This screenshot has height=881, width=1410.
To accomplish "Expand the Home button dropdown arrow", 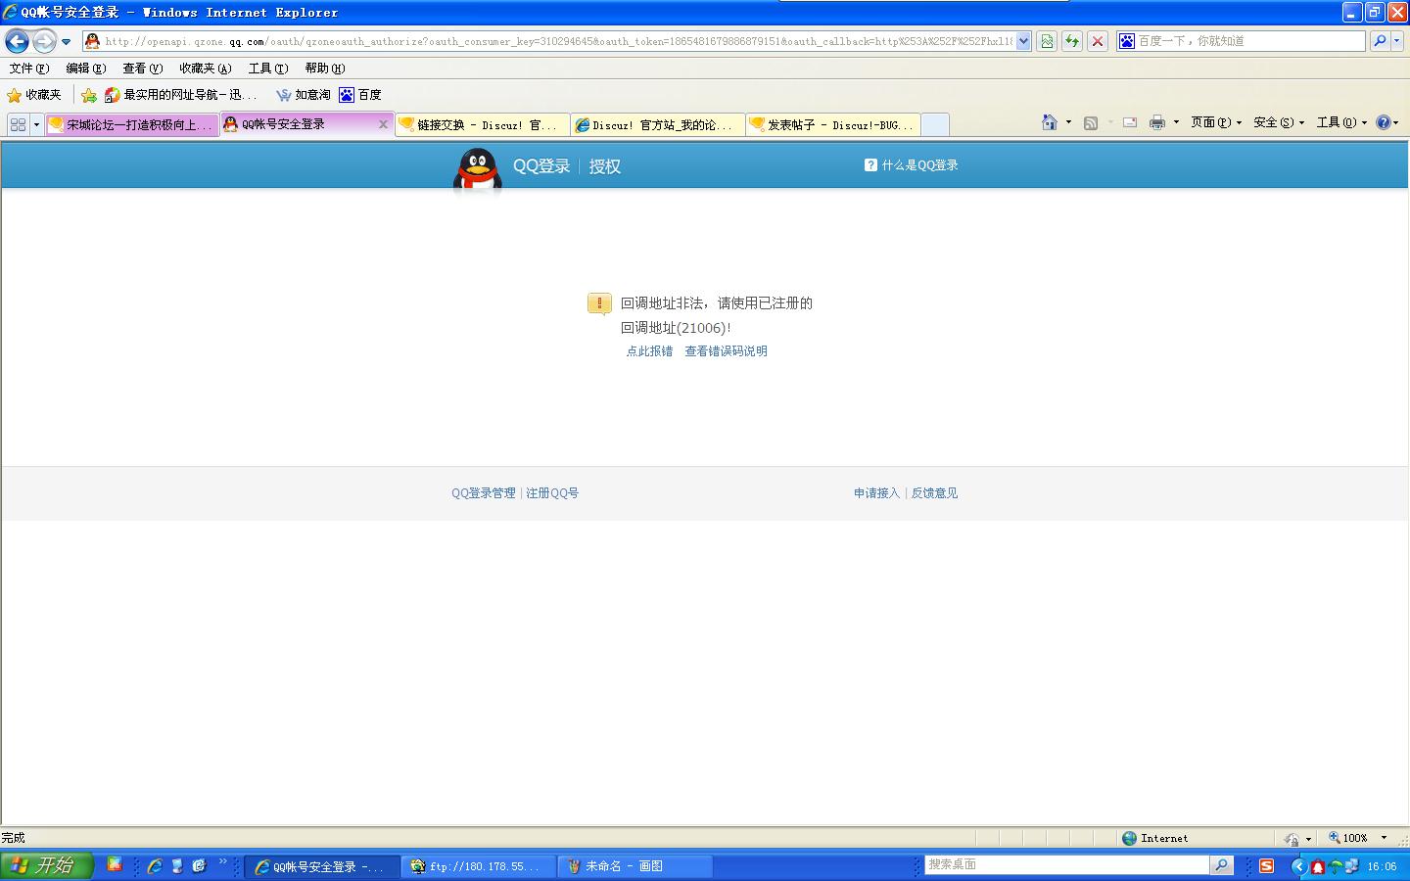I will (x=1068, y=122).
